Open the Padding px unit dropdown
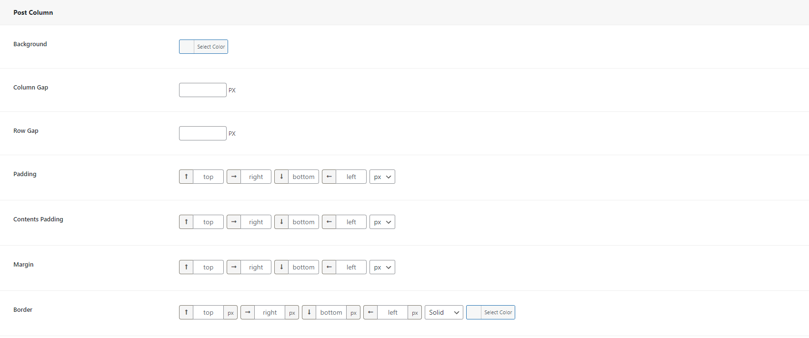The height and width of the screenshot is (338, 809). click(382, 177)
